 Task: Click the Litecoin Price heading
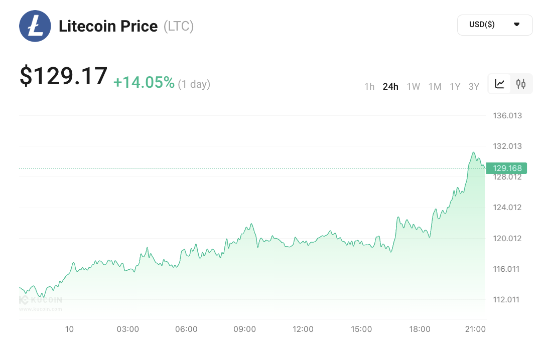point(108,26)
